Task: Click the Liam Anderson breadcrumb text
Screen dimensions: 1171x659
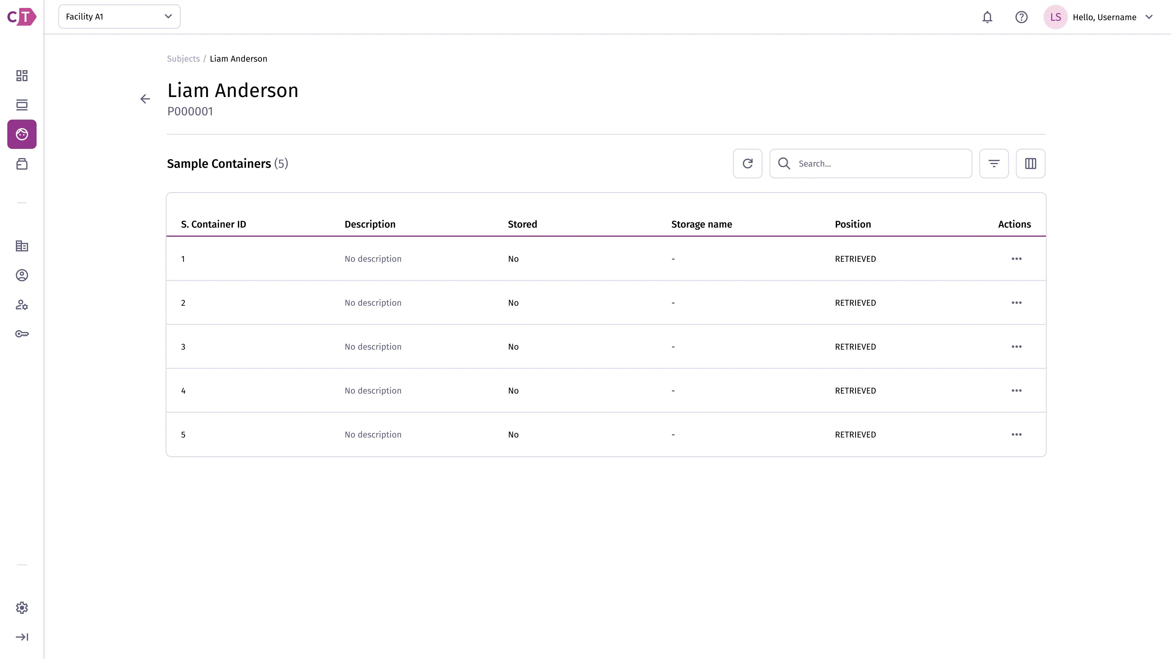Action: click(x=238, y=59)
